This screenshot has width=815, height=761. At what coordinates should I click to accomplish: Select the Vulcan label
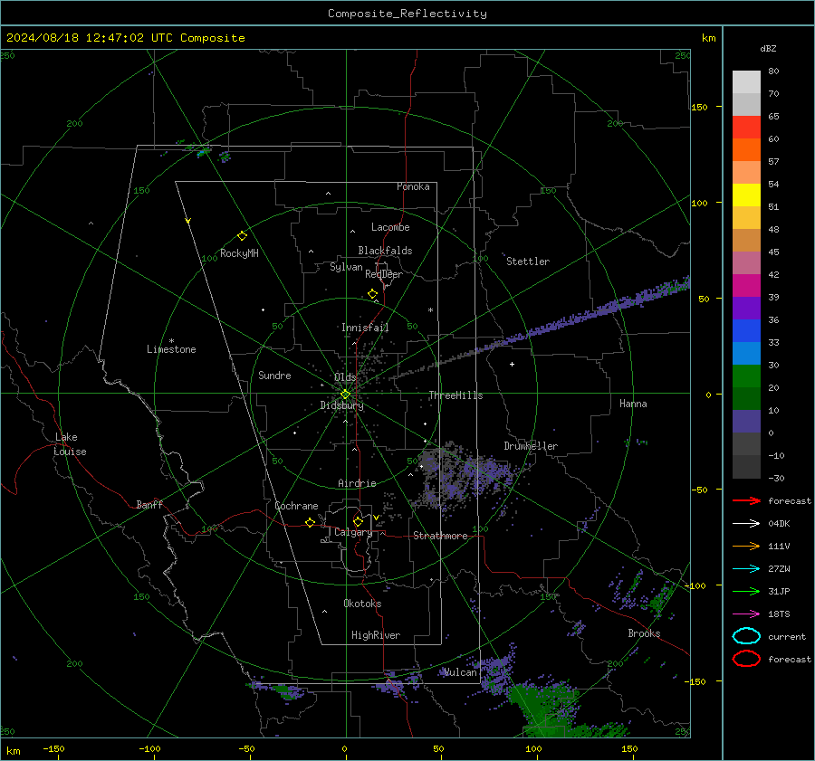point(461,672)
